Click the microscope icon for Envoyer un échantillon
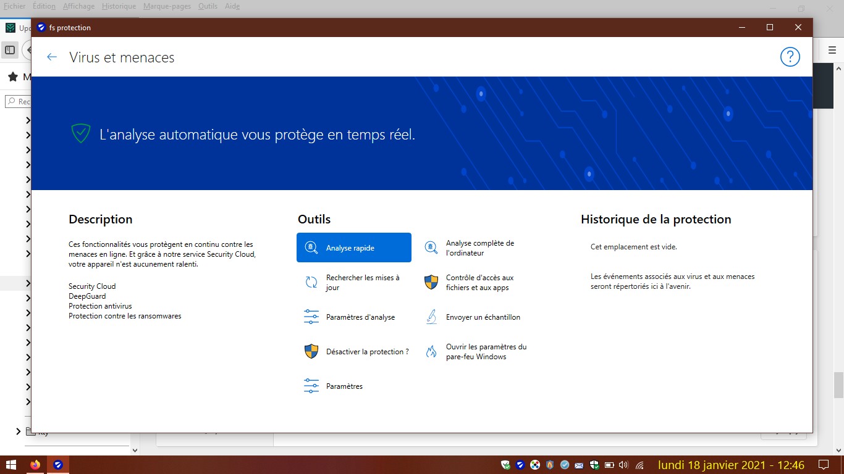The height and width of the screenshot is (474, 844). (431, 317)
